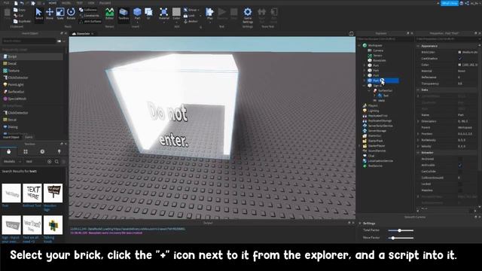Select the 'TEXT HERE' model thumbnail
Image resolution: width=482 pixels, height=271 pixels.
[32, 193]
